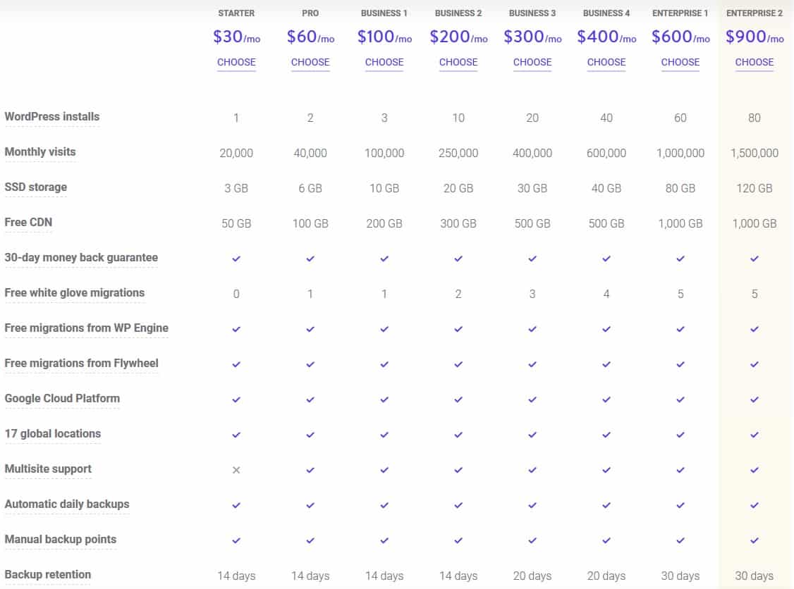This screenshot has width=794, height=589.
Task: Click the ENTERPRISE 1 plan header
Action: click(x=680, y=13)
